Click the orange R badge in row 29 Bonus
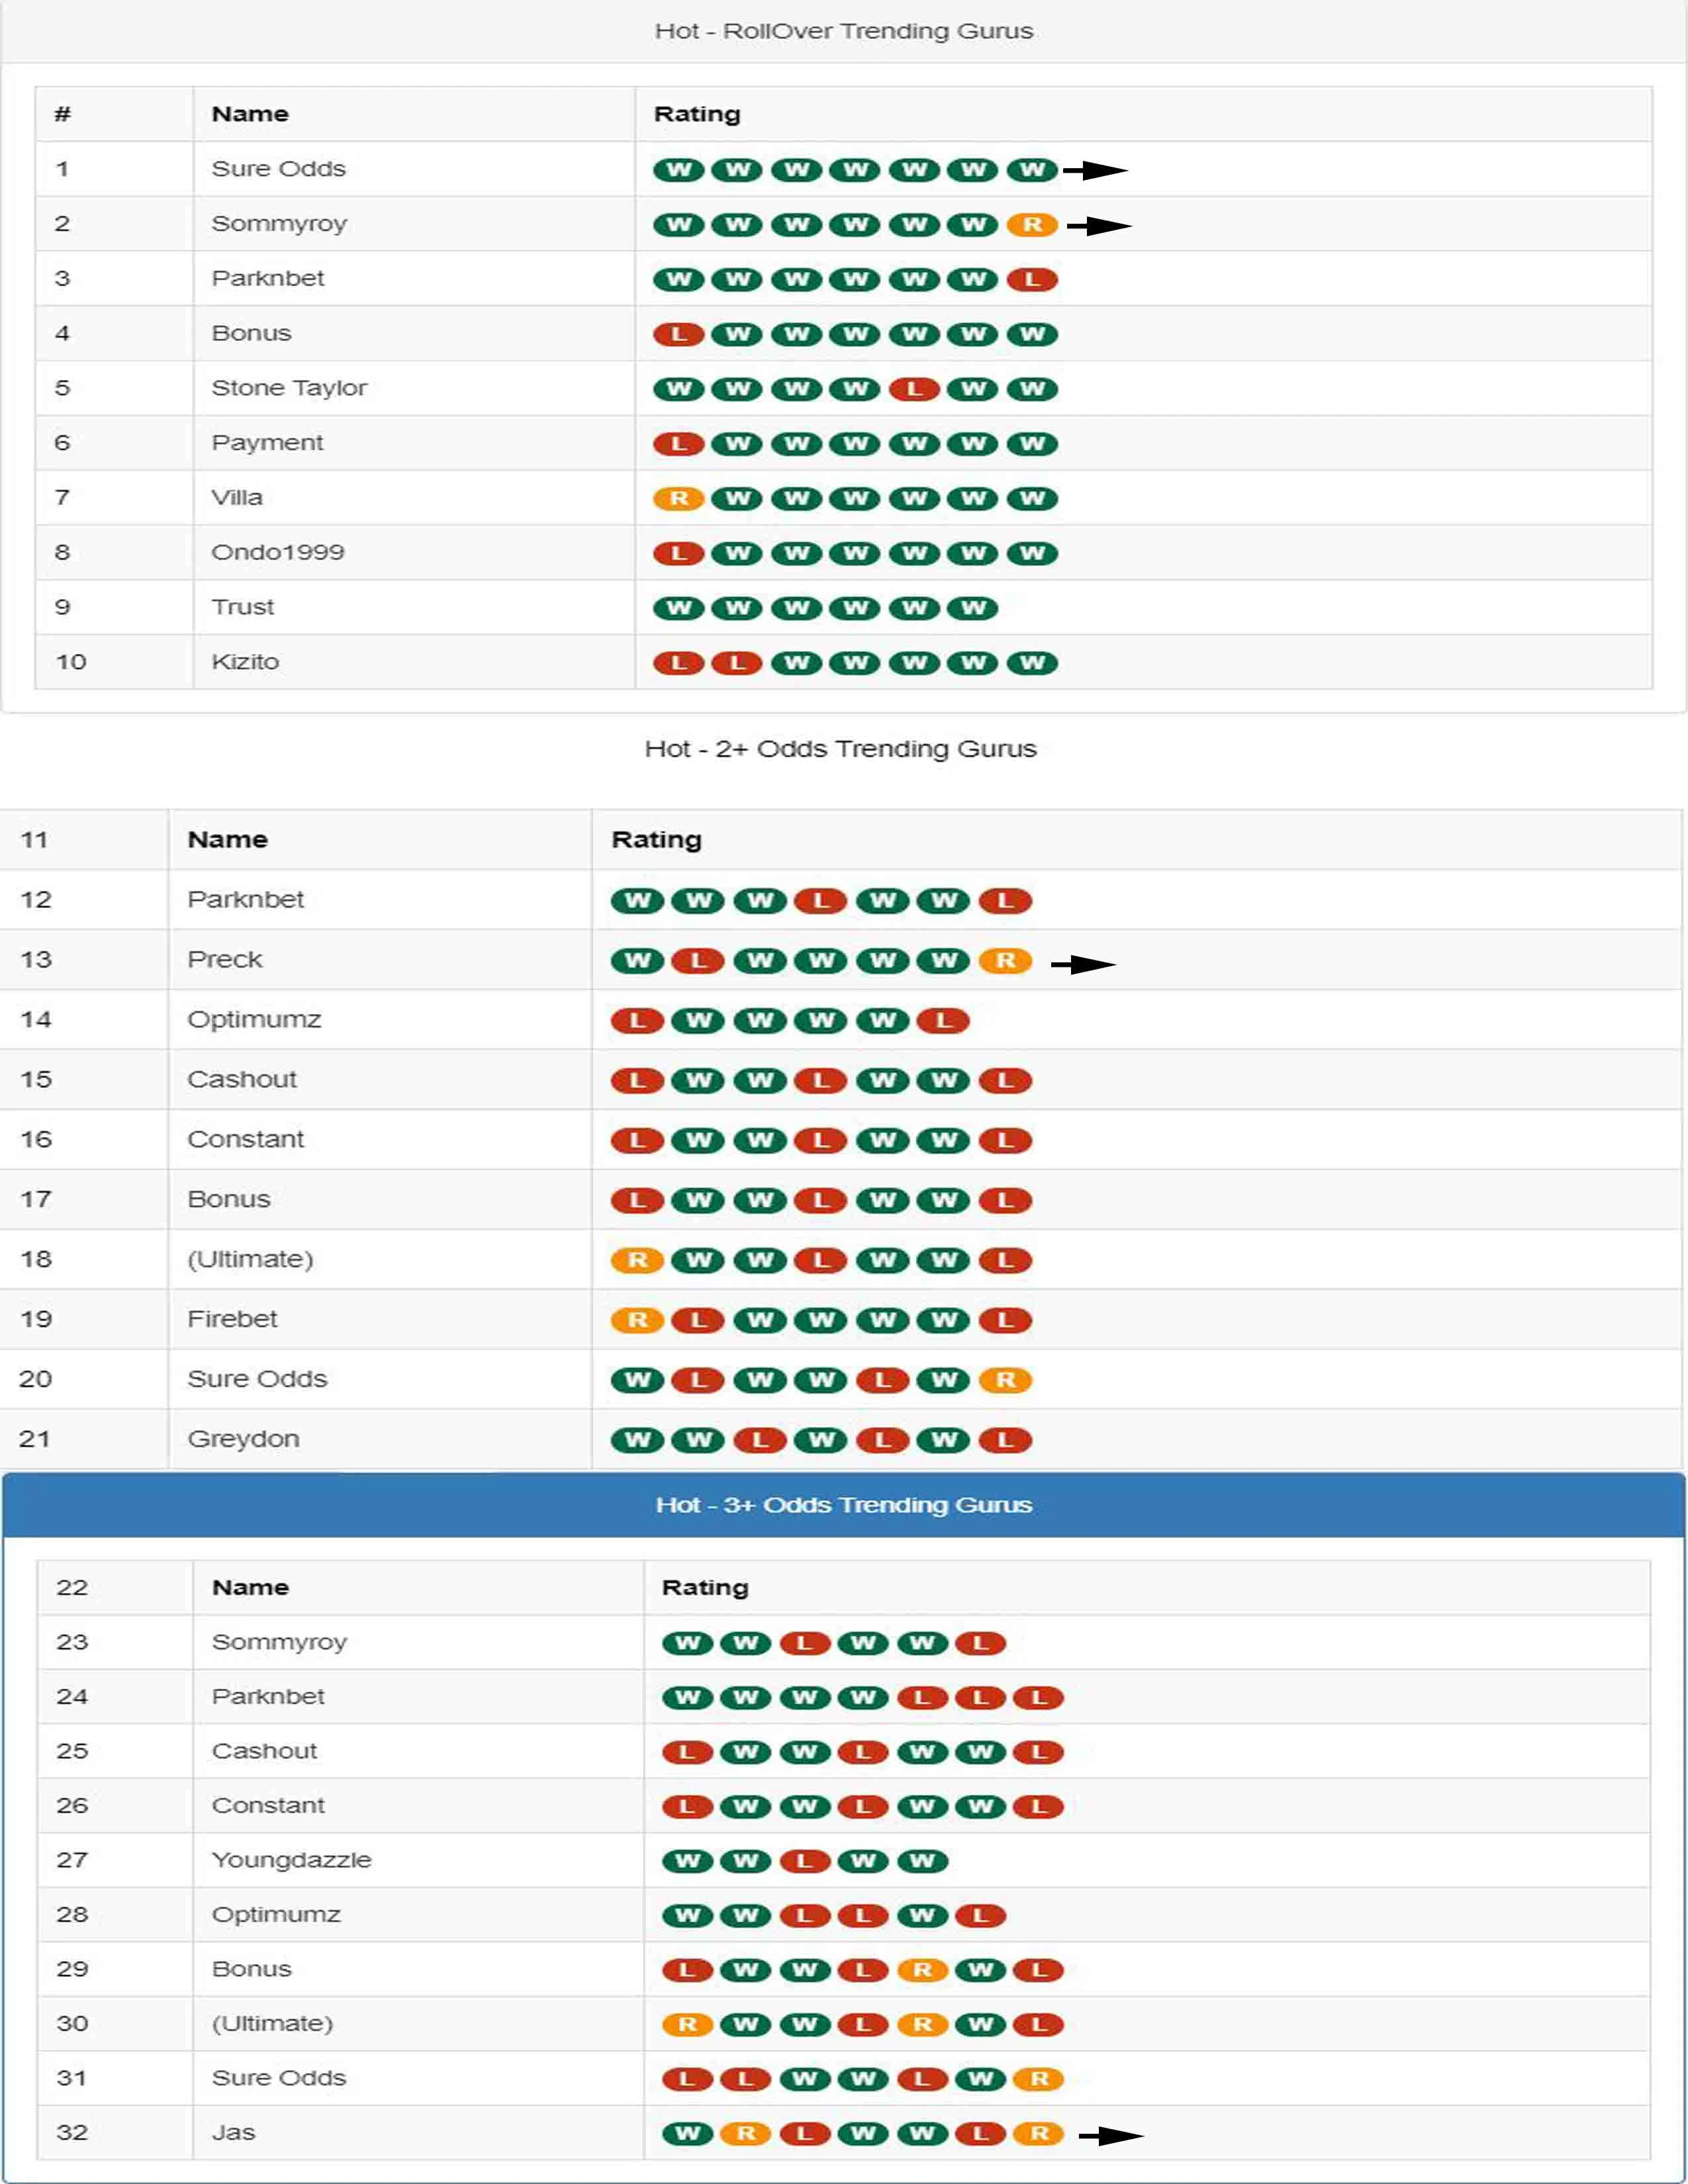 tap(922, 1970)
